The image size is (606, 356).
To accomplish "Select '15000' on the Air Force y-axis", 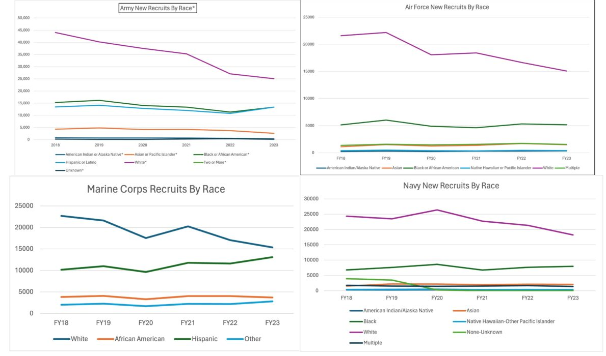I will [308, 71].
